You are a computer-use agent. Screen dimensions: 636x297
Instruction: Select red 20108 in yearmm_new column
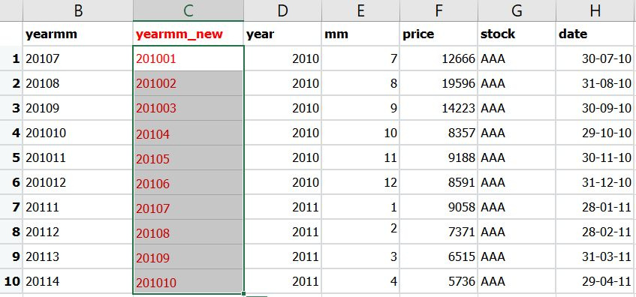188,232
